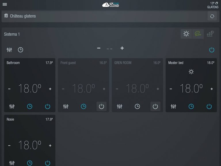Turn off the Bathroom zone power
Image resolution: width=221 pixels, height=166 pixels.
pyautogui.click(x=47, y=106)
